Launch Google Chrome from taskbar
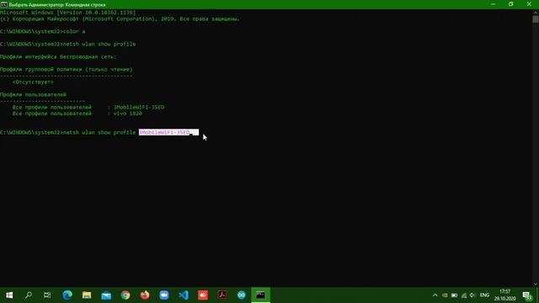 point(125,295)
